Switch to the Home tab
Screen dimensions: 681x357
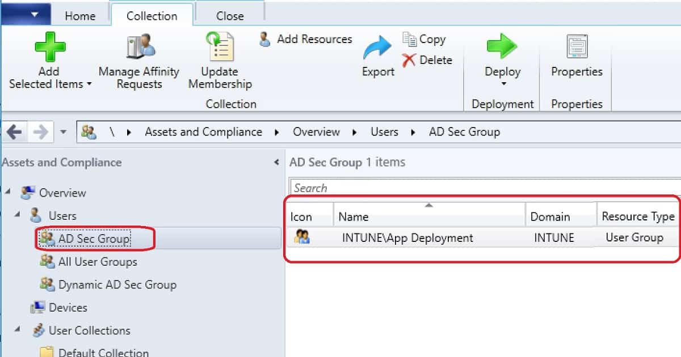click(80, 15)
